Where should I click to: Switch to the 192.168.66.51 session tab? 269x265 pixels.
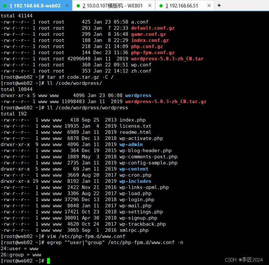tap(185, 6)
